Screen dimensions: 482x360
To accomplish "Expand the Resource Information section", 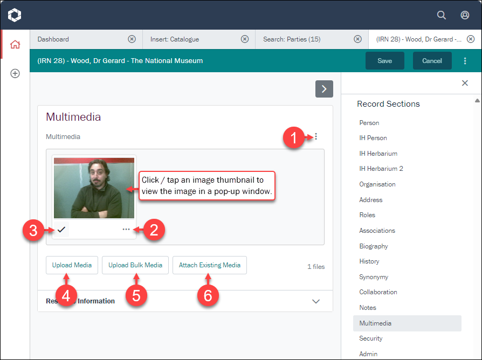I will click(x=316, y=301).
